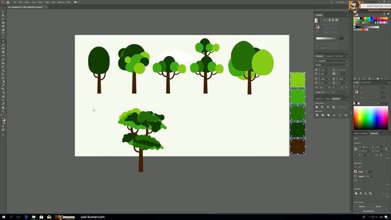
Task: Click Exclude in Pathfinder panel
Action: [x=334, y=107]
